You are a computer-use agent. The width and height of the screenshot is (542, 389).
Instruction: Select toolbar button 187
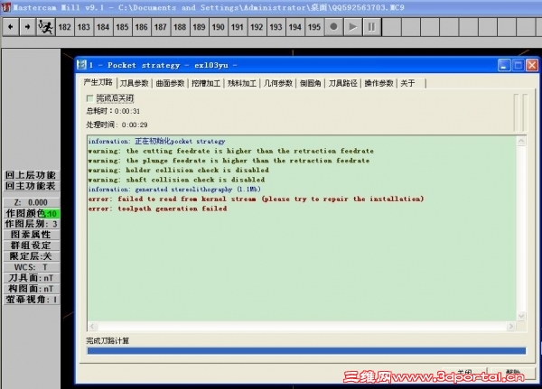point(161,26)
